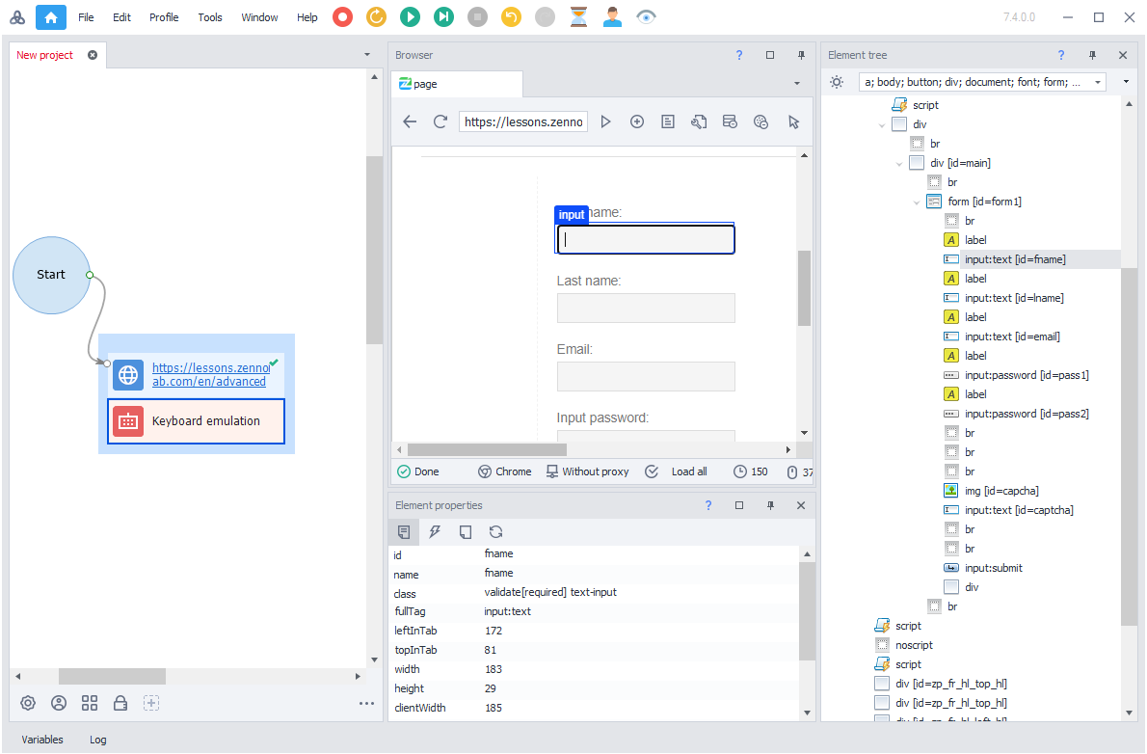Image resolution: width=1147 pixels, height=754 pixels.
Task: Click the lessons.zennolab.com action link
Action: [210, 374]
